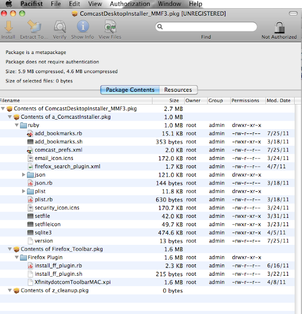Click the ruby folder icon
The image size is (302, 314).
24,126
